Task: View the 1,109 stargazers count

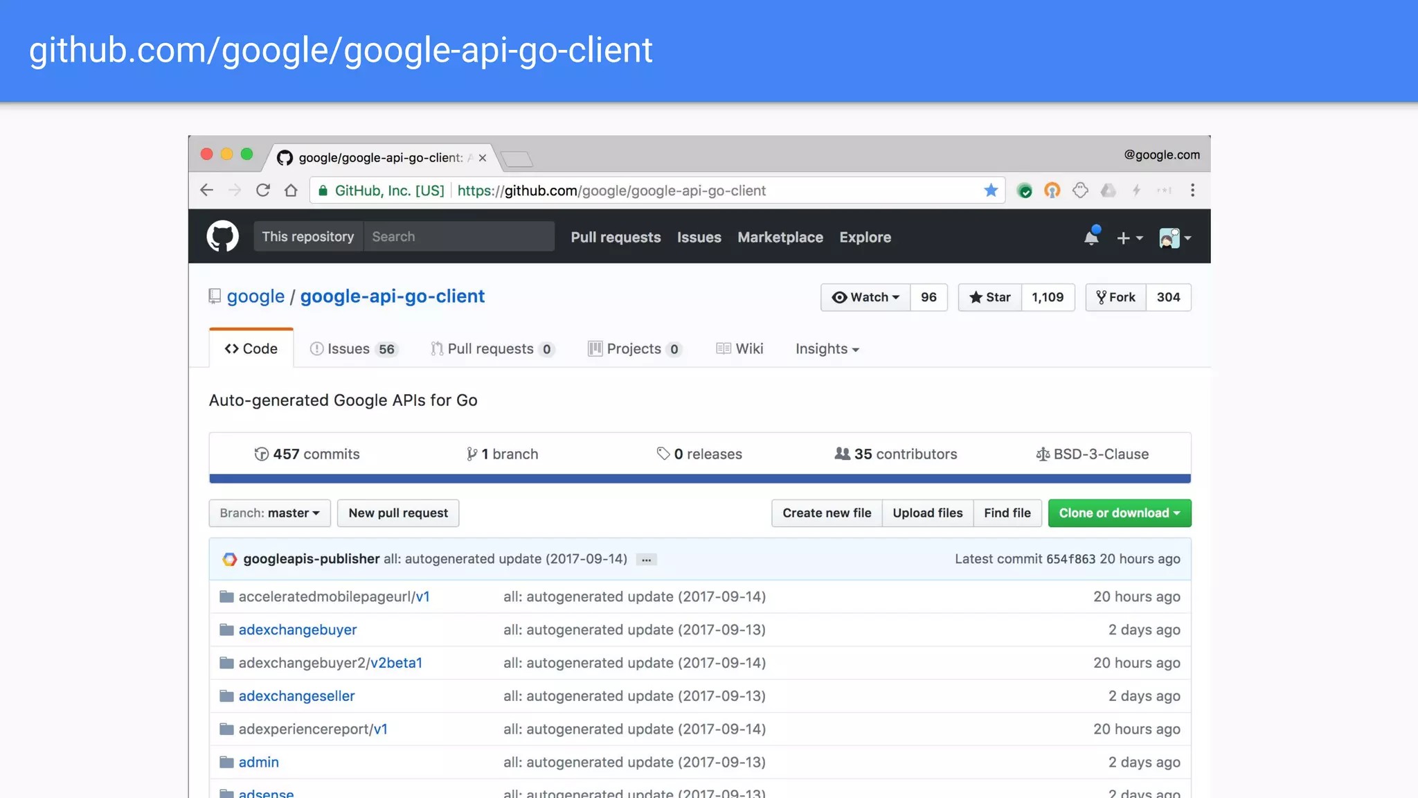Action: click(1048, 297)
